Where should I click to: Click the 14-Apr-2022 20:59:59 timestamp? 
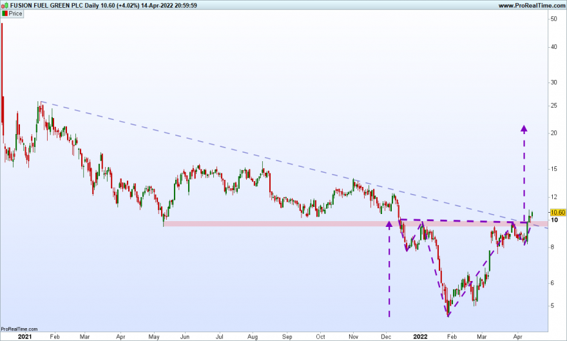[169, 5]
